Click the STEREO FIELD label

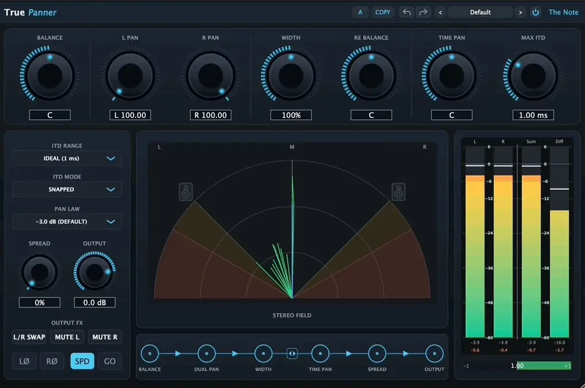click(x=292, y=315)
